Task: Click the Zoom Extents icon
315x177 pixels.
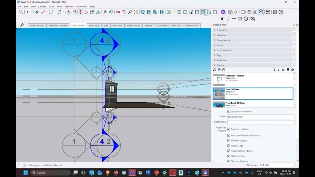Action: 136,12
